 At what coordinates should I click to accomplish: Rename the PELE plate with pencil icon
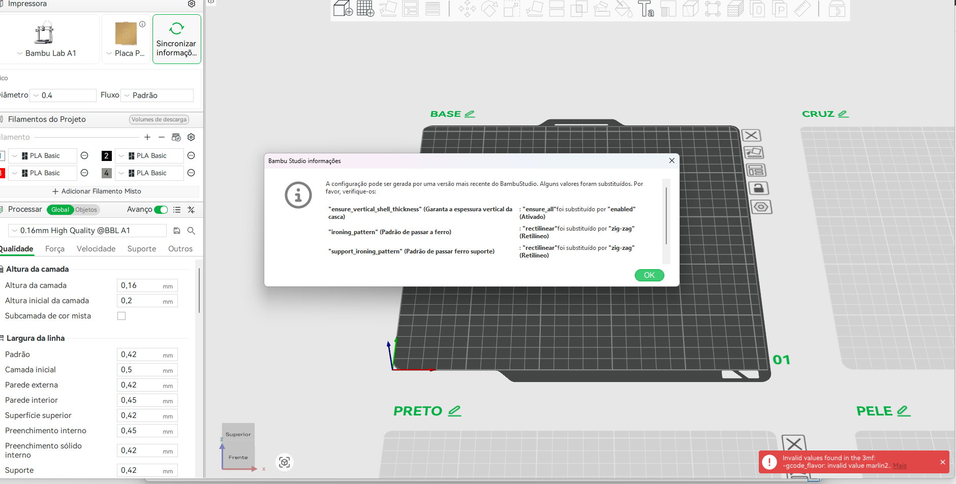903,410
